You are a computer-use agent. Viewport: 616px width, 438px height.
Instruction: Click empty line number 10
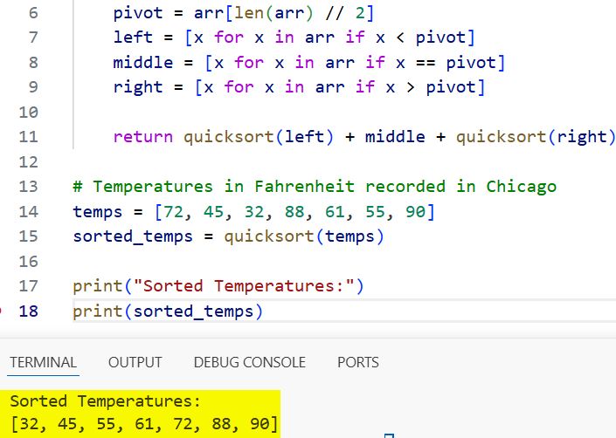tap(28, 113)
